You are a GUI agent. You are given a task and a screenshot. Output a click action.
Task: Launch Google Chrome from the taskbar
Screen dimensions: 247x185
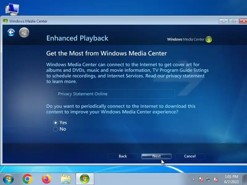tap(27, 179)
